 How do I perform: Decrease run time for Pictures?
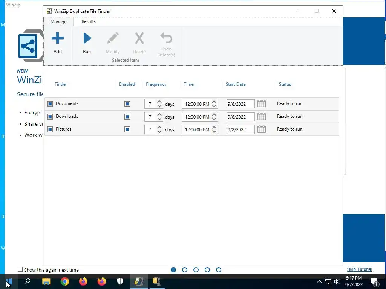[214, 131]
